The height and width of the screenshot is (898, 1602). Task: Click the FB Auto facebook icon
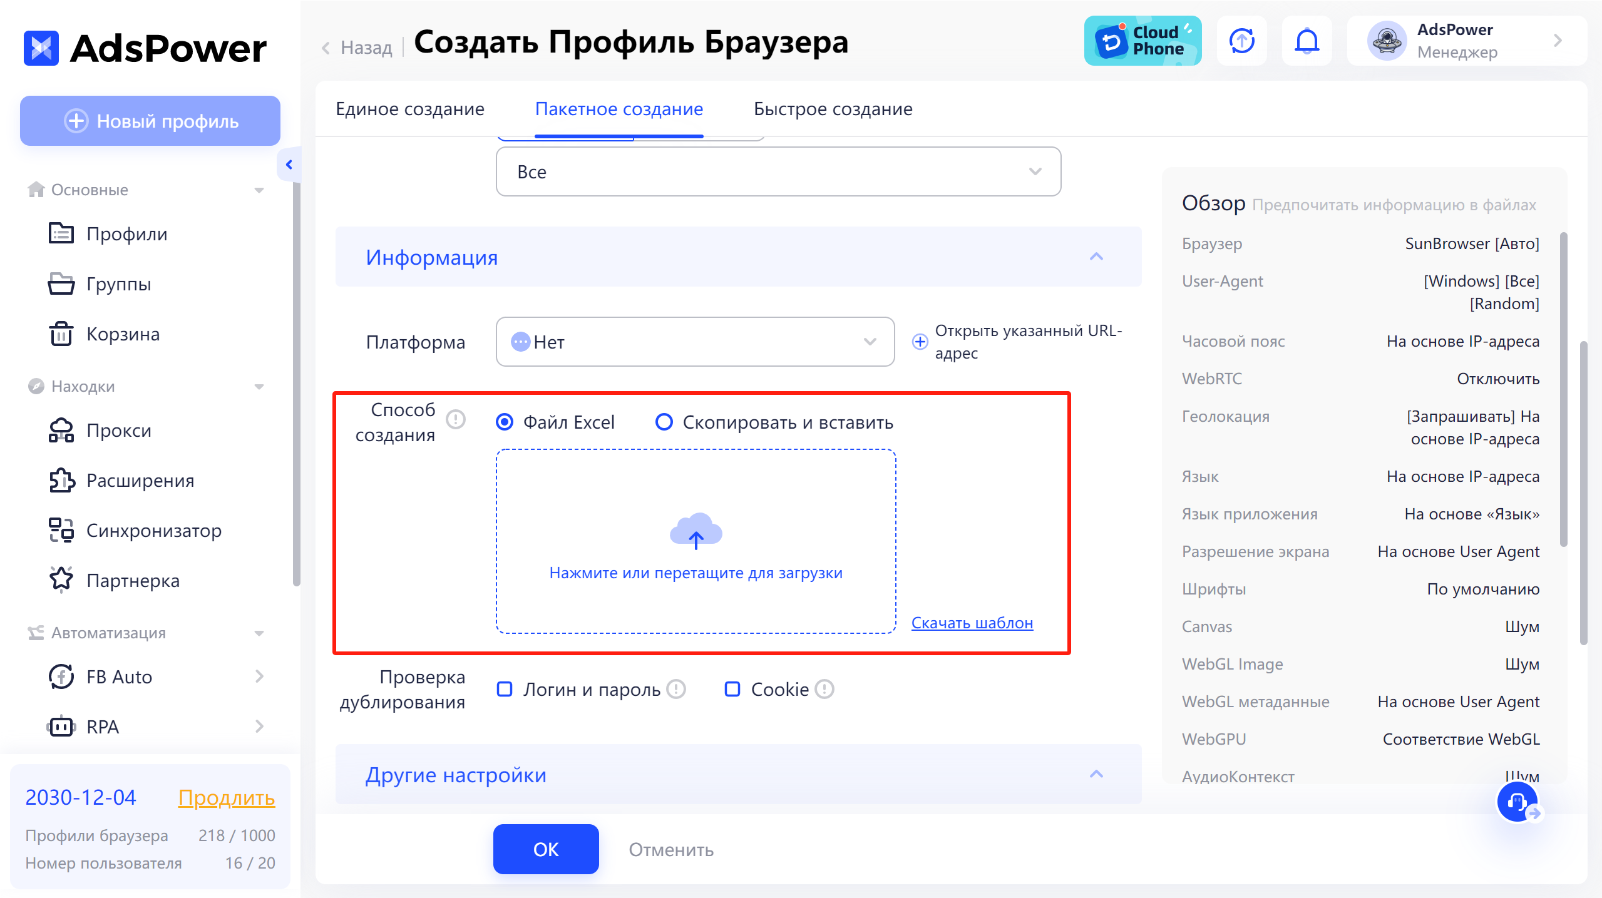[x=61, y=676]
